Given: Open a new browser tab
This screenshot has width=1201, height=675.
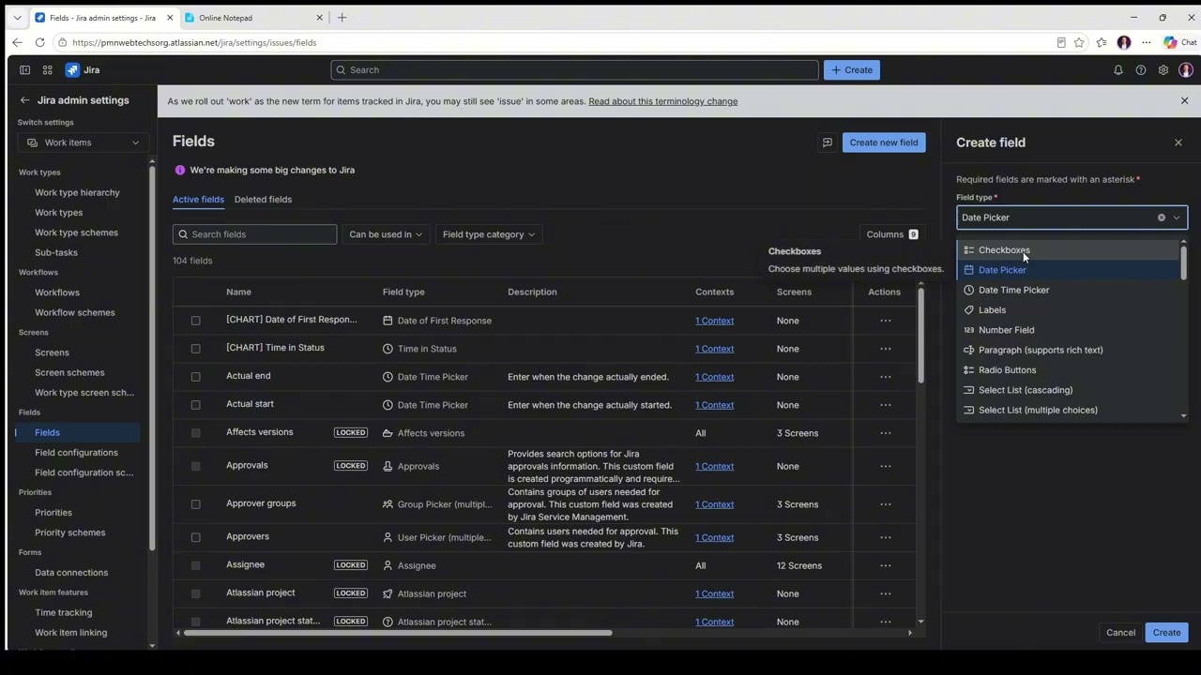Looking at the screenshot, I should (342, 18).
